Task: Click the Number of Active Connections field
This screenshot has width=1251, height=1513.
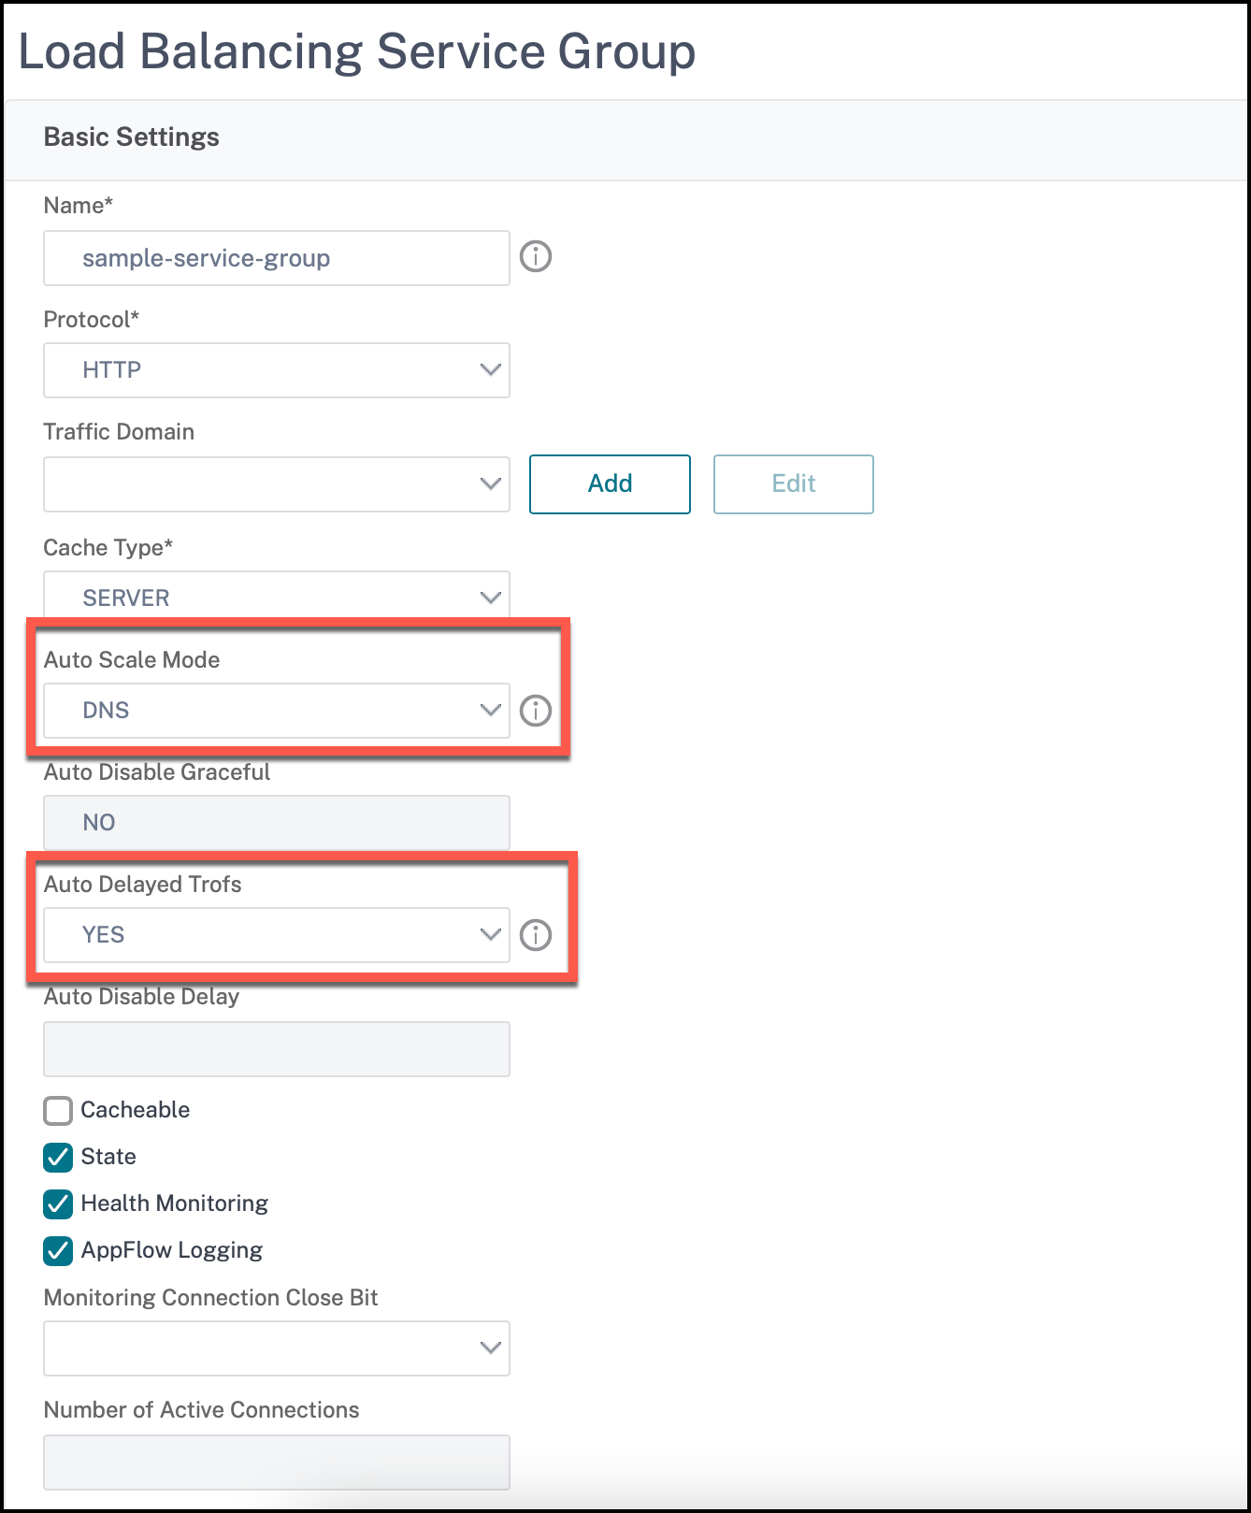Action: coord(277,1463)
